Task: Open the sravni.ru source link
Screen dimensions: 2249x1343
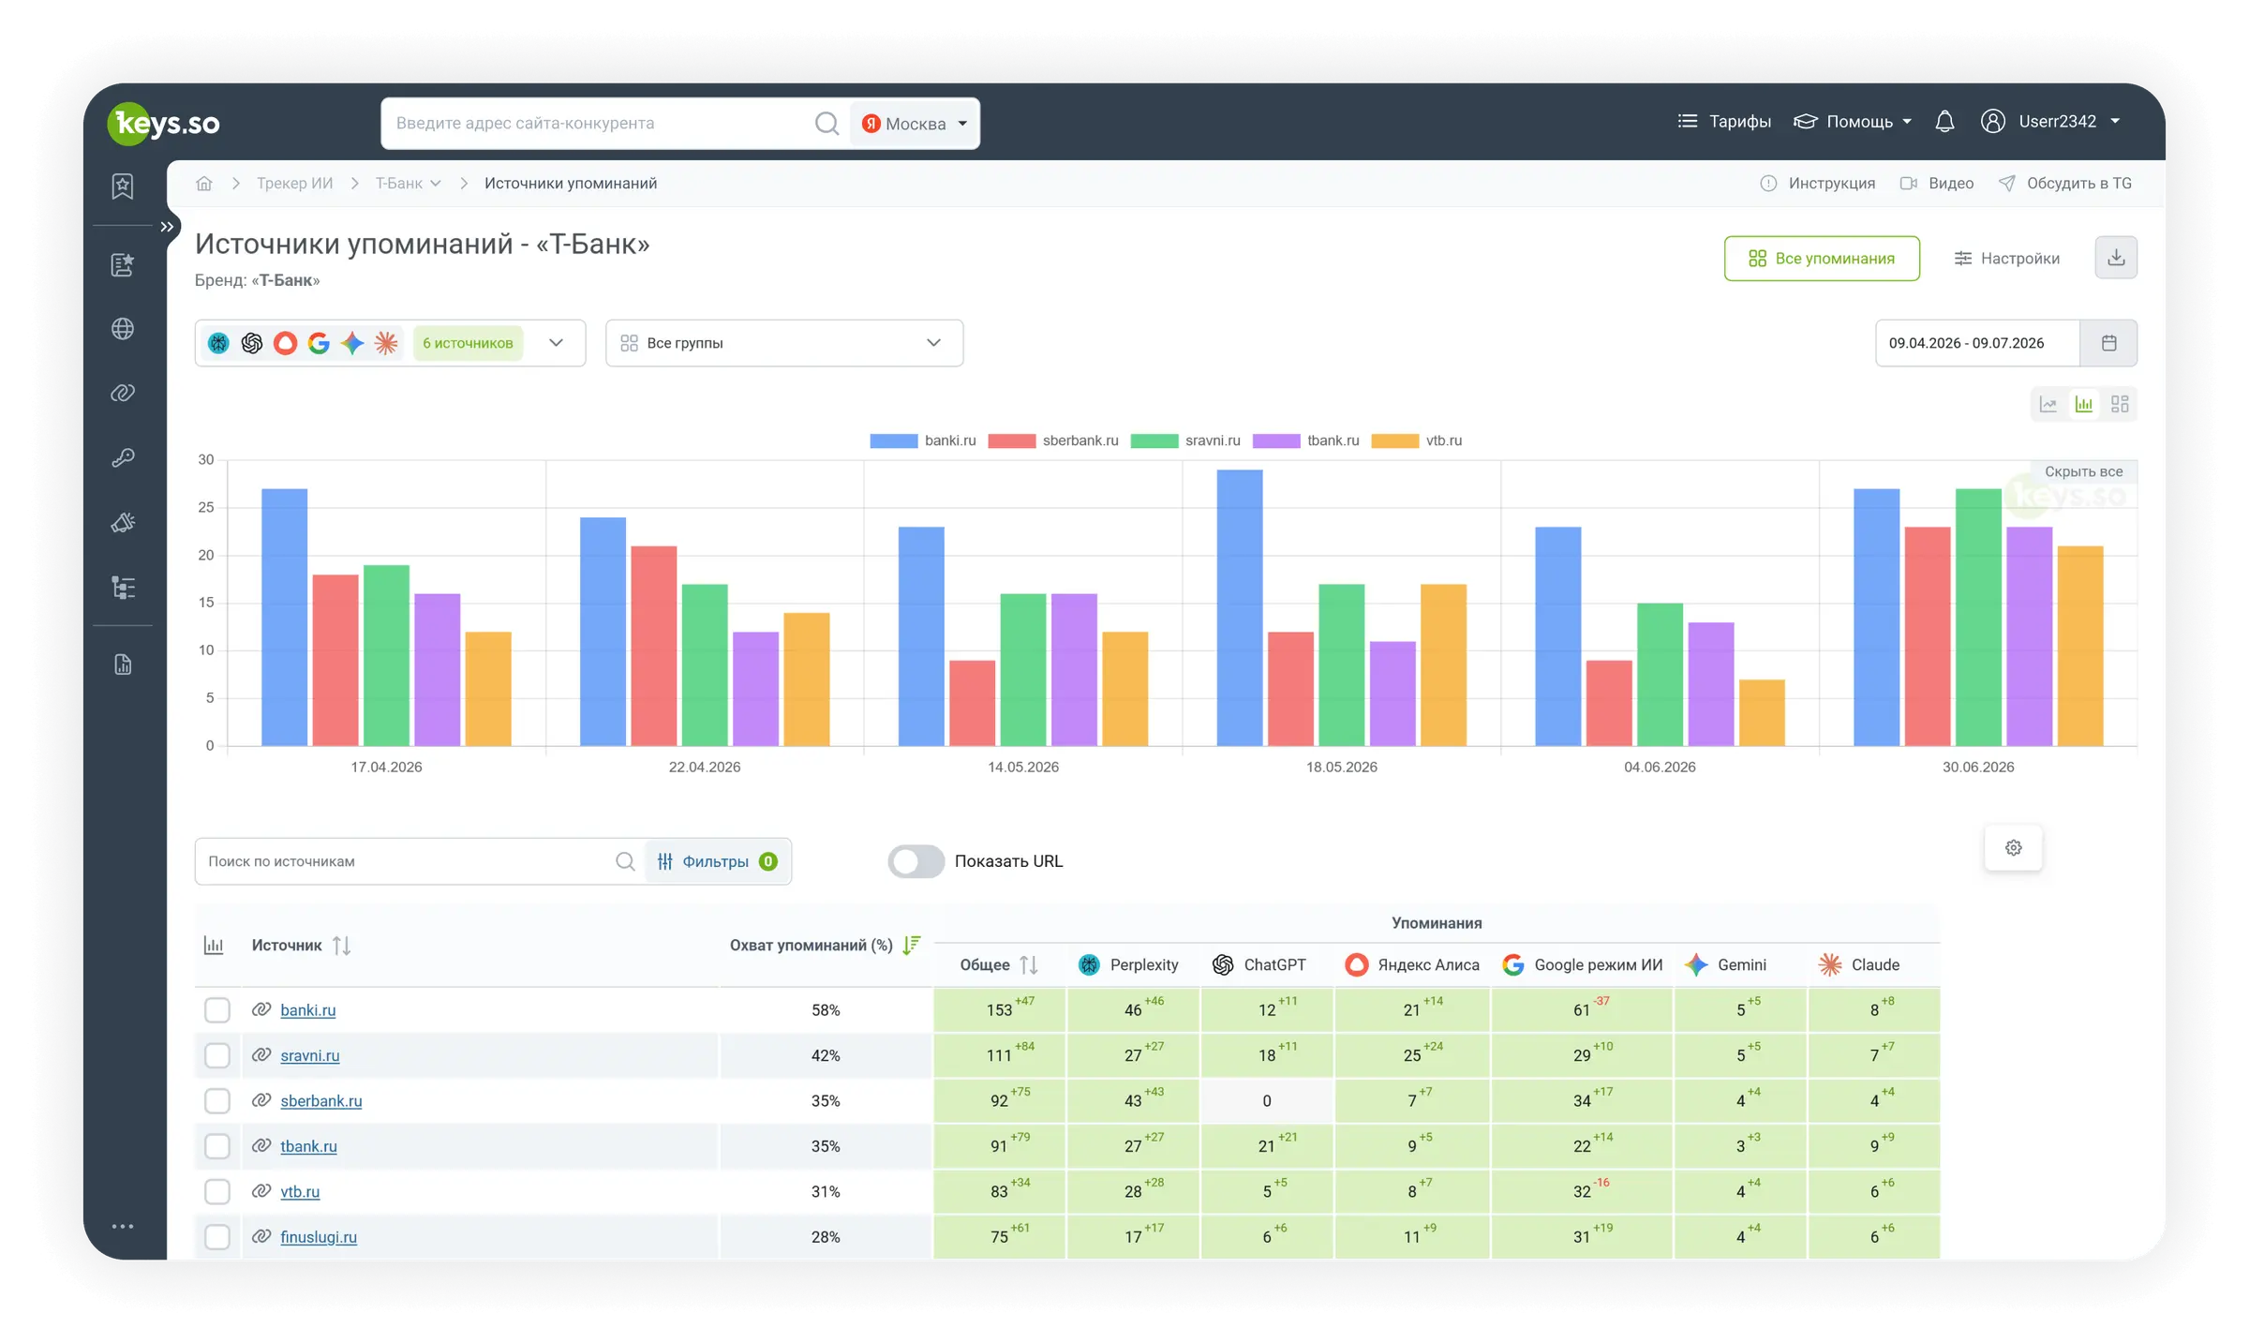Action: click(310, 1056)
